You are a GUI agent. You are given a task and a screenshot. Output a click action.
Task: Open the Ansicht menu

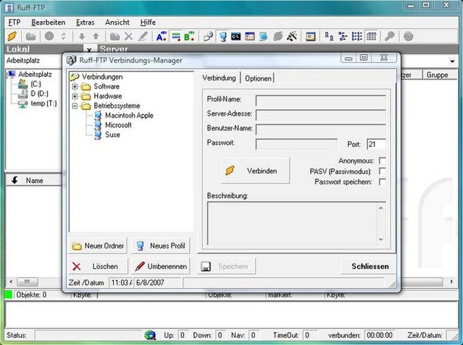(x=117, y=22)
